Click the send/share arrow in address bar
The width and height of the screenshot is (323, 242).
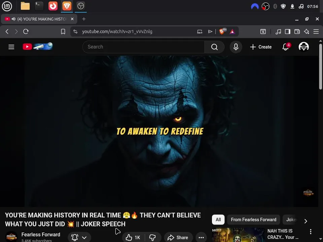(210, 32)
